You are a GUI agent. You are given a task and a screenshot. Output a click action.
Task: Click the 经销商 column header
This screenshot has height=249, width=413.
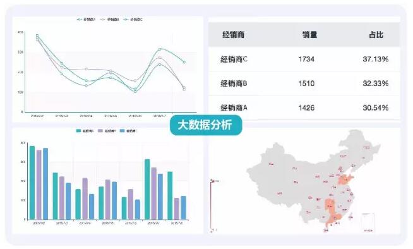tap(234, 35)
